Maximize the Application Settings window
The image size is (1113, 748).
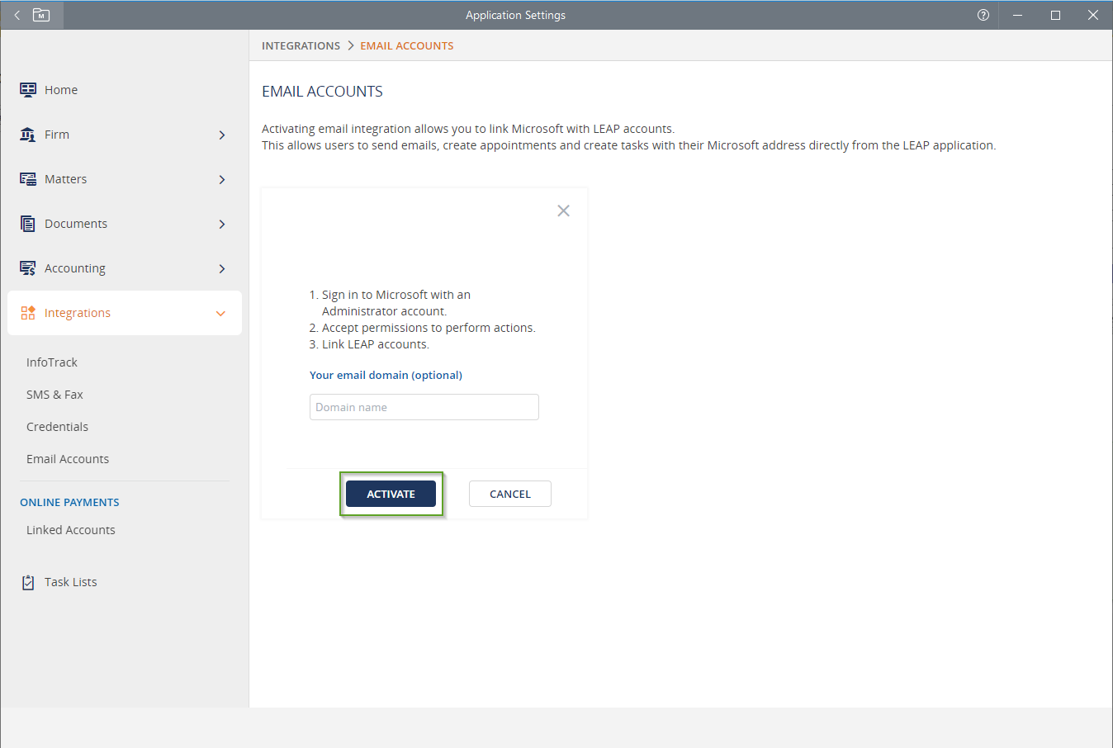(1055, 15)
